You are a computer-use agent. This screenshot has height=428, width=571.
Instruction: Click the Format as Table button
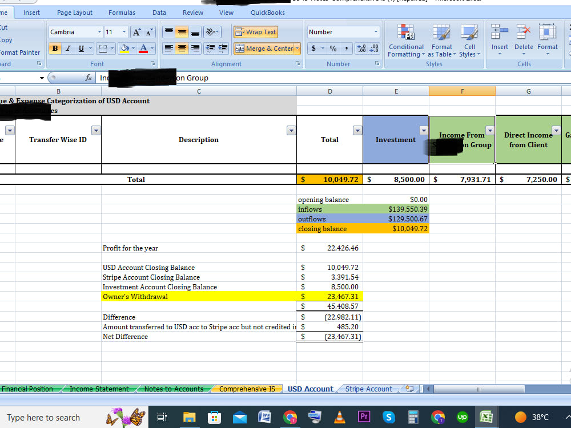(441, 41)
